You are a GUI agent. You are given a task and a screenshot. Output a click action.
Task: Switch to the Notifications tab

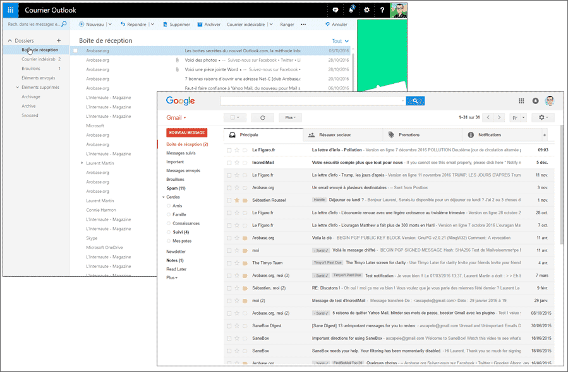click(502, 135)
